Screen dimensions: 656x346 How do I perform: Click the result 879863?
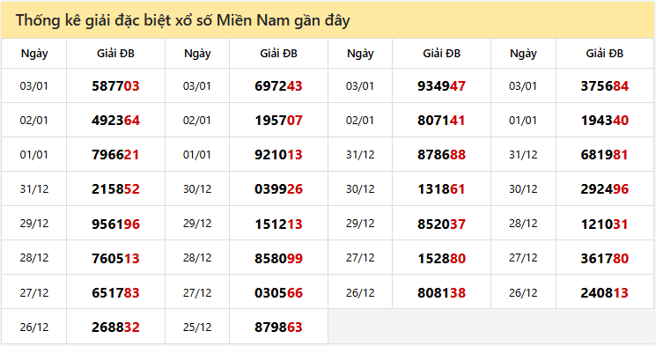(278, 328)
